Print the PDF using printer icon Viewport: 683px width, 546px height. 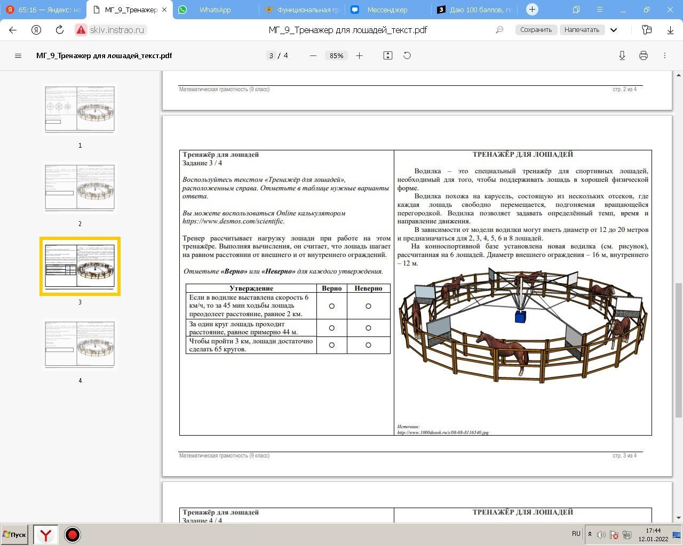[x=644, y=55]
